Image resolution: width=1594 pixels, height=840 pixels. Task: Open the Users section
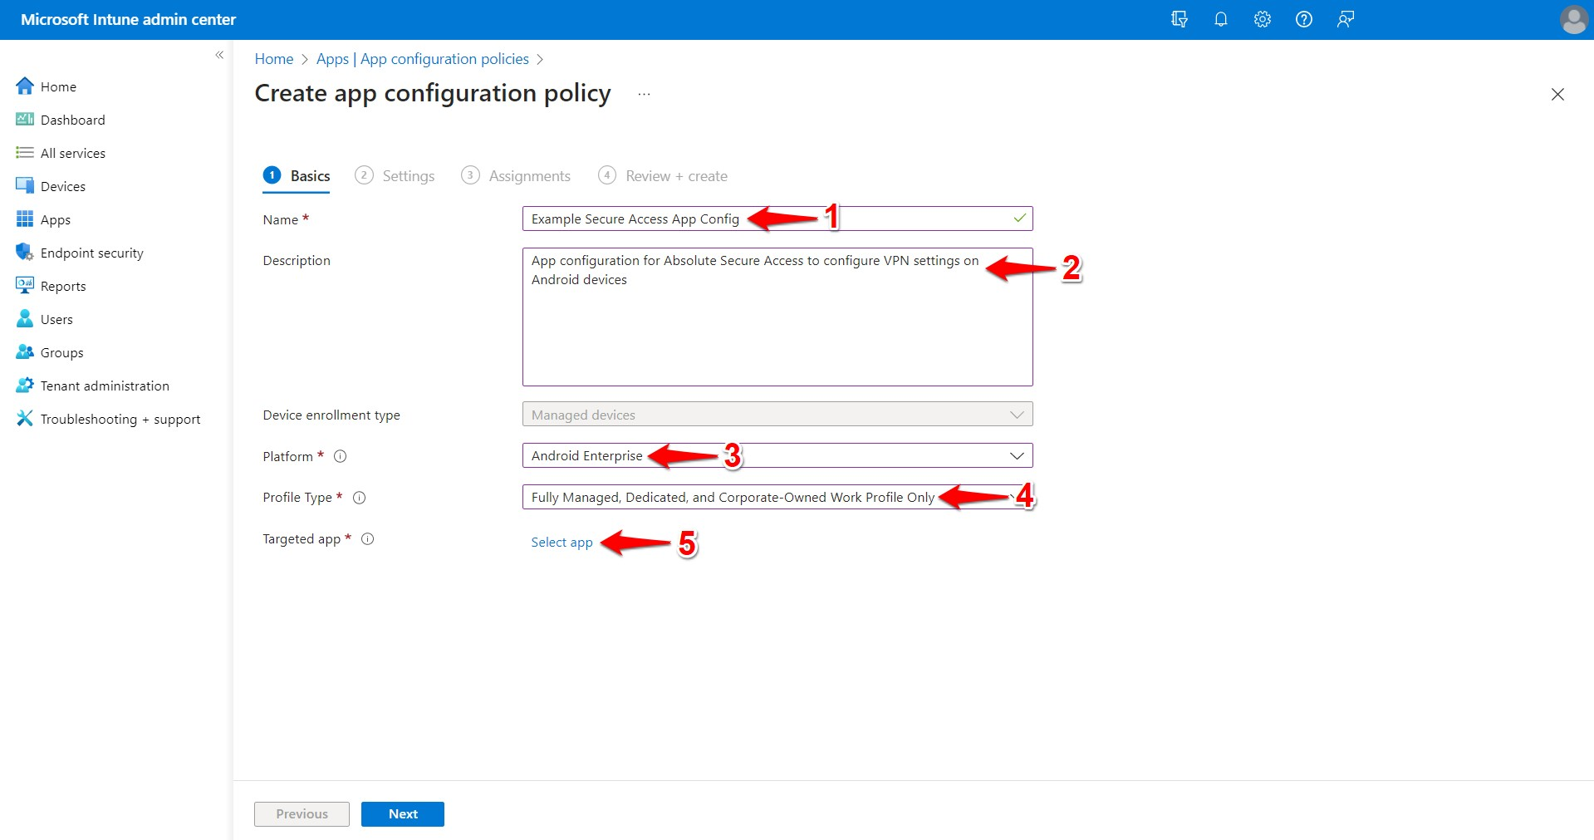(x=56, y=318)
